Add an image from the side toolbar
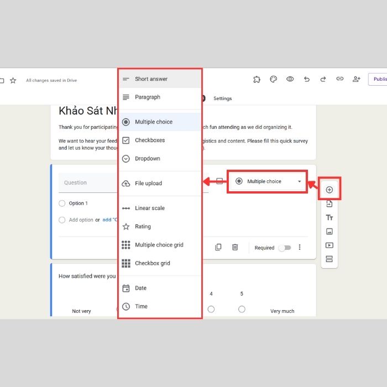 (x=330, y=231)
